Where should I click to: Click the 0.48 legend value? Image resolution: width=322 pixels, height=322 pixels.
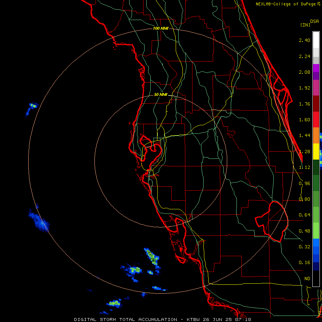tap(304, 231)
